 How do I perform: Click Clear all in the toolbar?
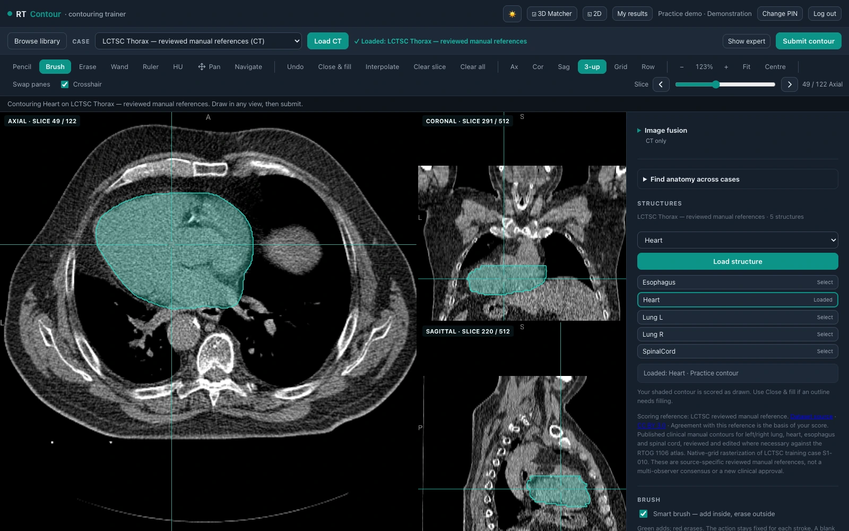pos(473,67)
